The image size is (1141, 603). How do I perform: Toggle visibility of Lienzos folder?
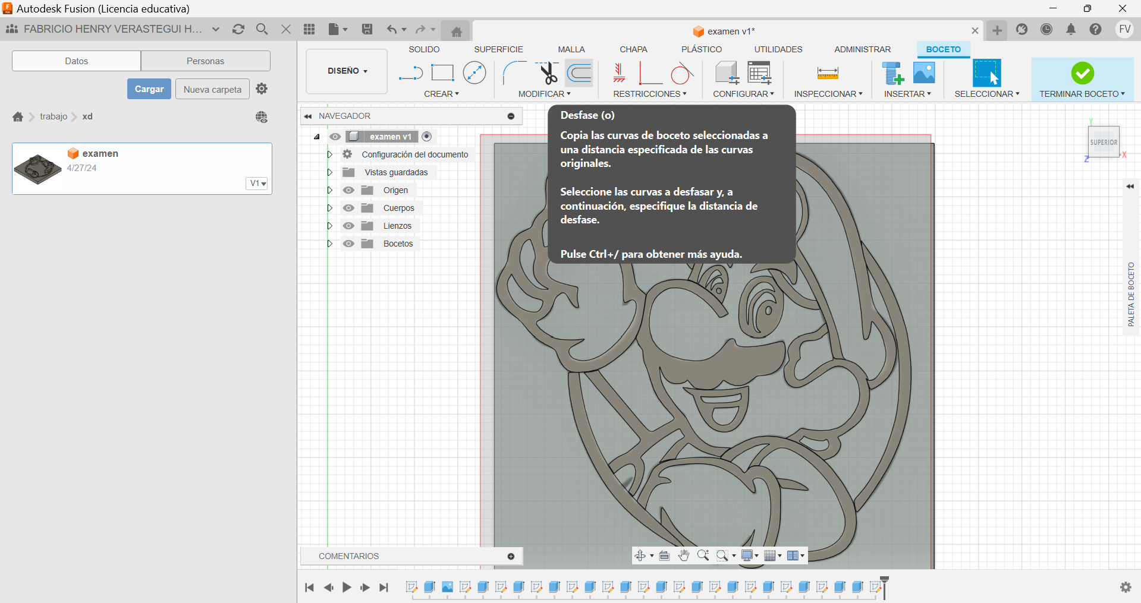coord(348,226)
